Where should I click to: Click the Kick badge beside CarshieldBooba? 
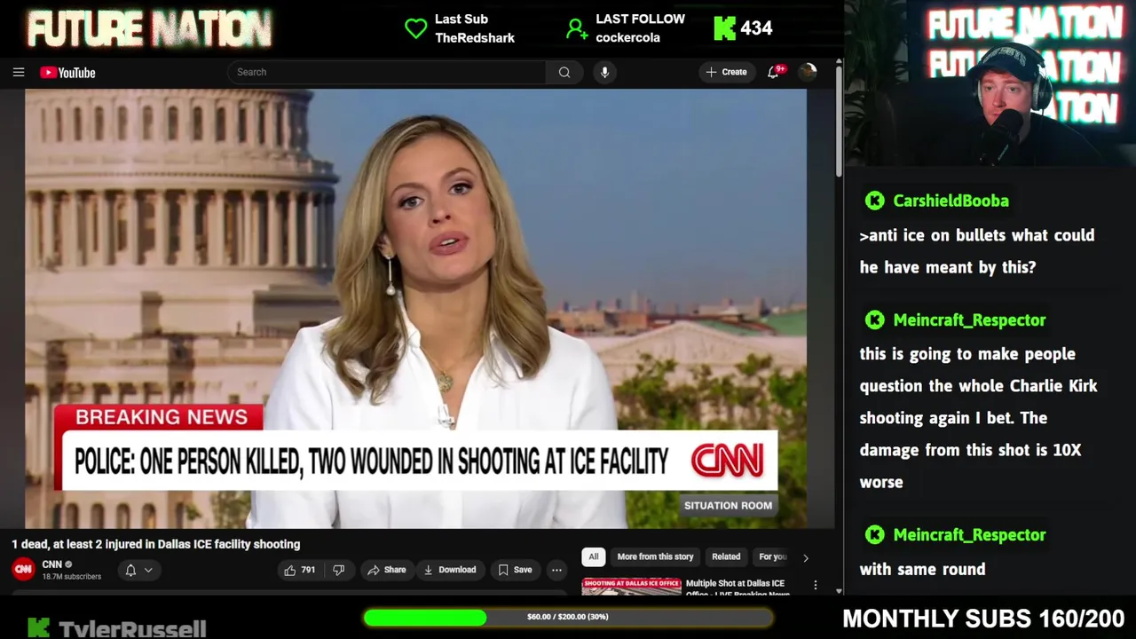point(875,201)
